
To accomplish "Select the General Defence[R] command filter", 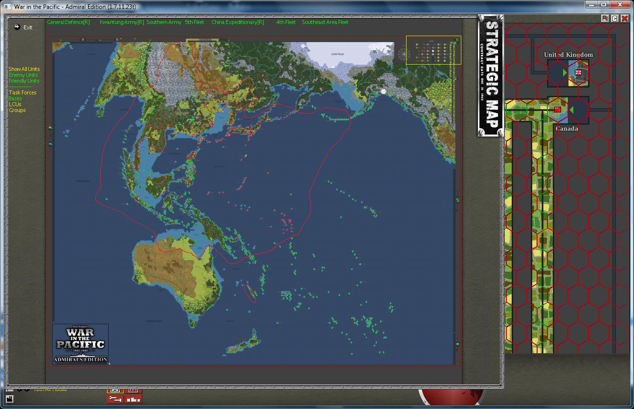I will 68,22.
